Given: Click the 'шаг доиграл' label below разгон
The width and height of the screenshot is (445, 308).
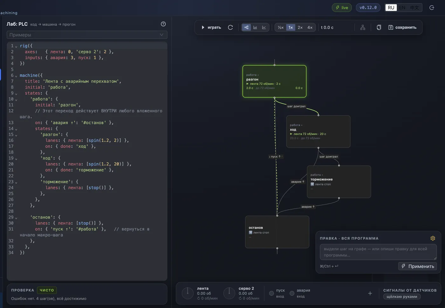Looking at the screenshot, I should pos(296,106).
